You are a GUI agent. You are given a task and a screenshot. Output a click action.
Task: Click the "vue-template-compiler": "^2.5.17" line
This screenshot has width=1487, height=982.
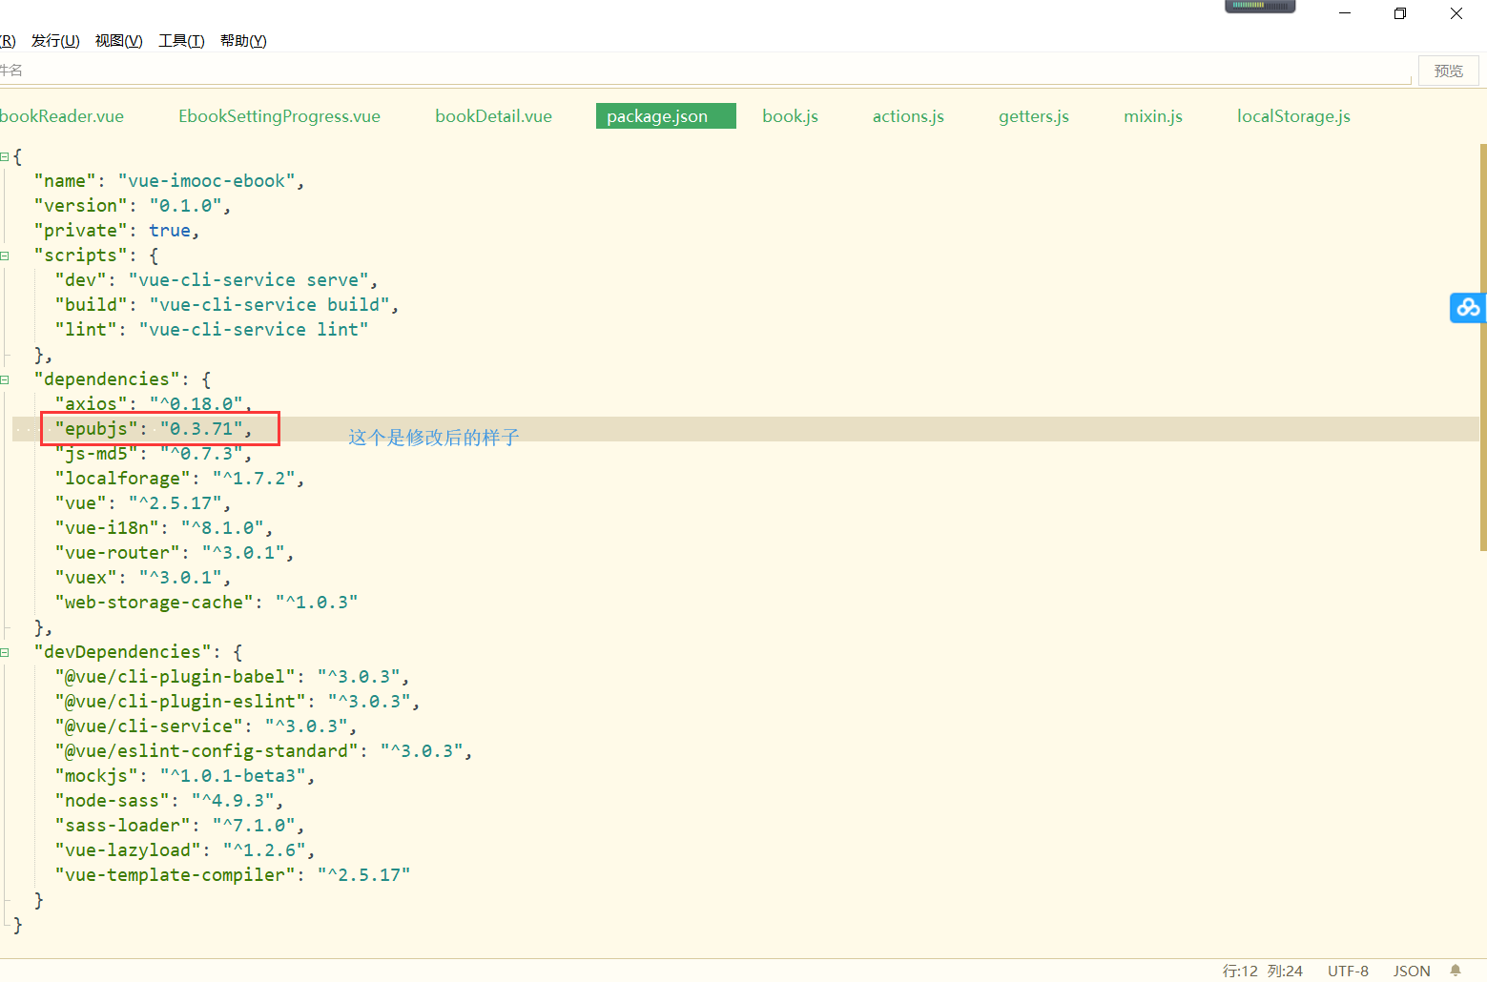[233, 875]
